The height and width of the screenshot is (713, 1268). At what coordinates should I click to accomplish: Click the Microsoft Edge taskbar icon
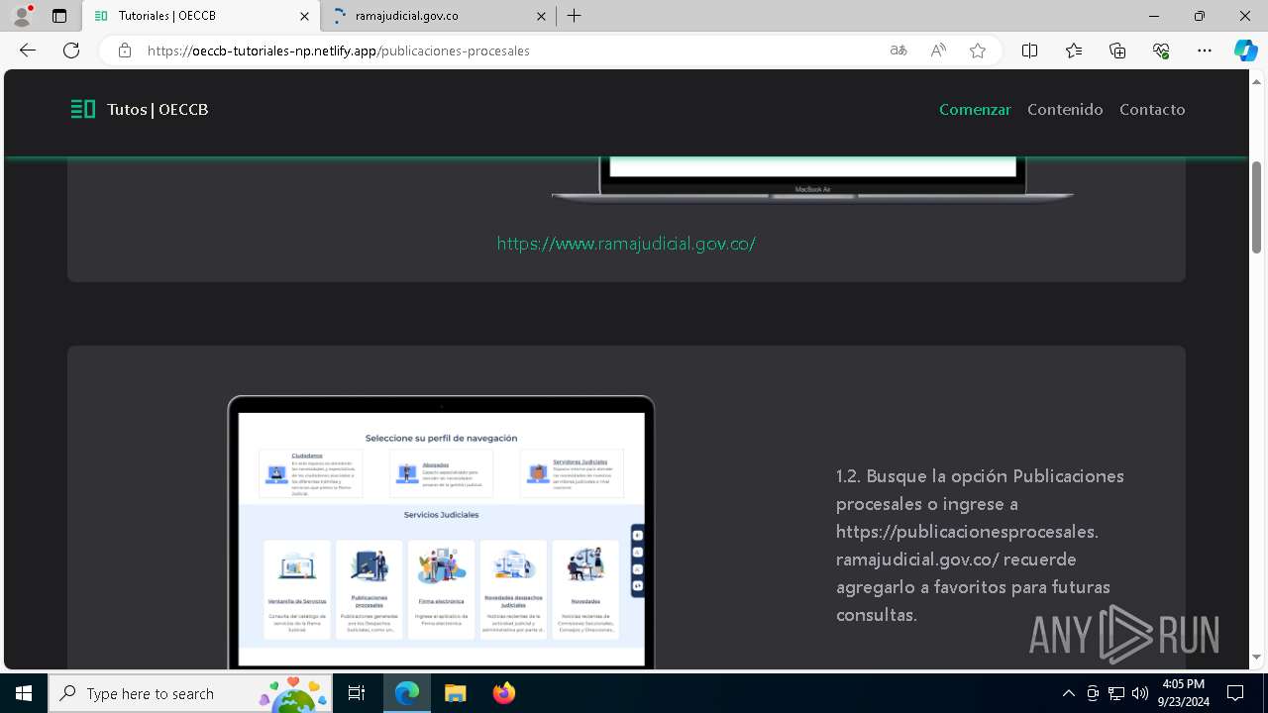407,693
